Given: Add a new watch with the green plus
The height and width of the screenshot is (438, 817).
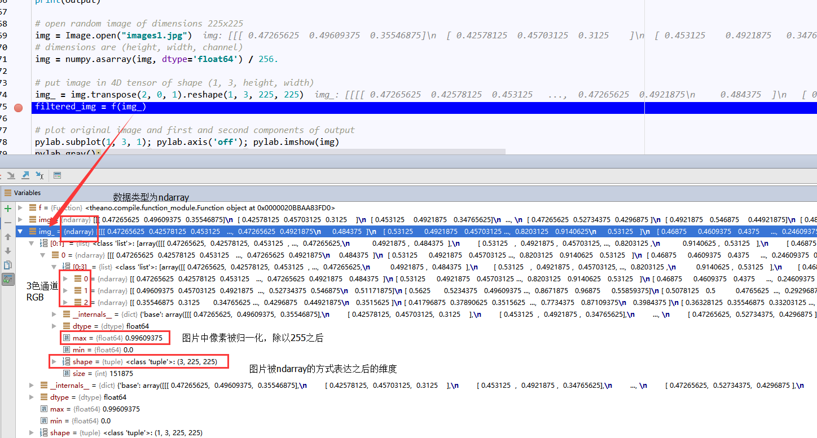Looking at the screenshot, I should 8,209.
